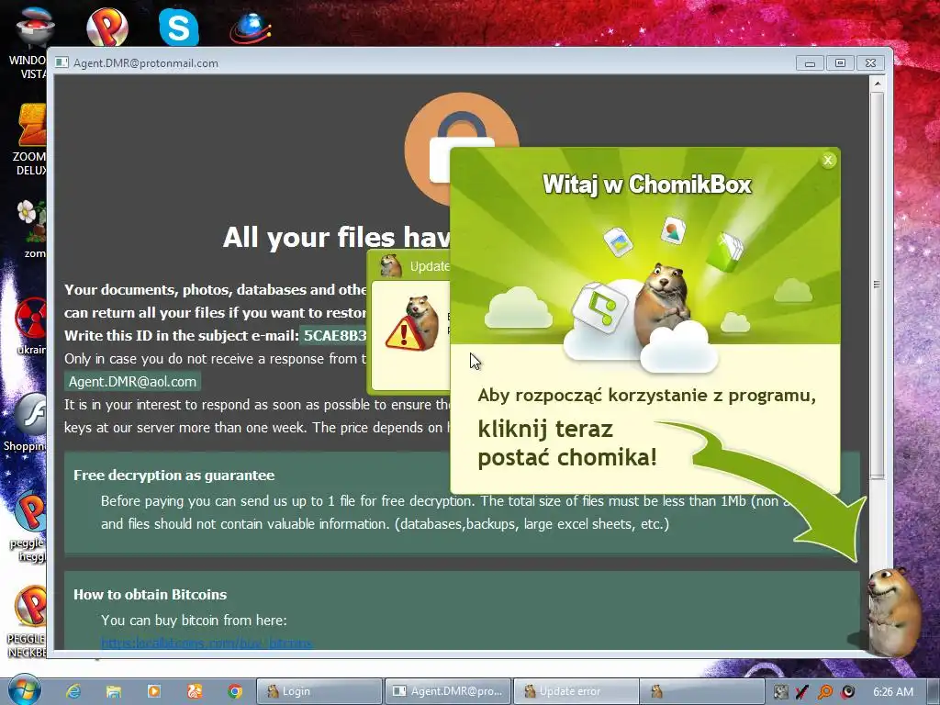Click the ID code 5CAE8B3 text
Screen dimensions: 940x705
[334, 335]
